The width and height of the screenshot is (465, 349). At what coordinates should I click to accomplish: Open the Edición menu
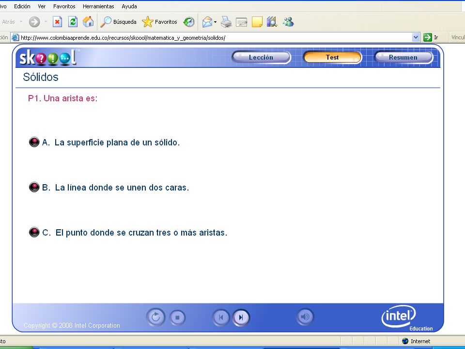22,6
